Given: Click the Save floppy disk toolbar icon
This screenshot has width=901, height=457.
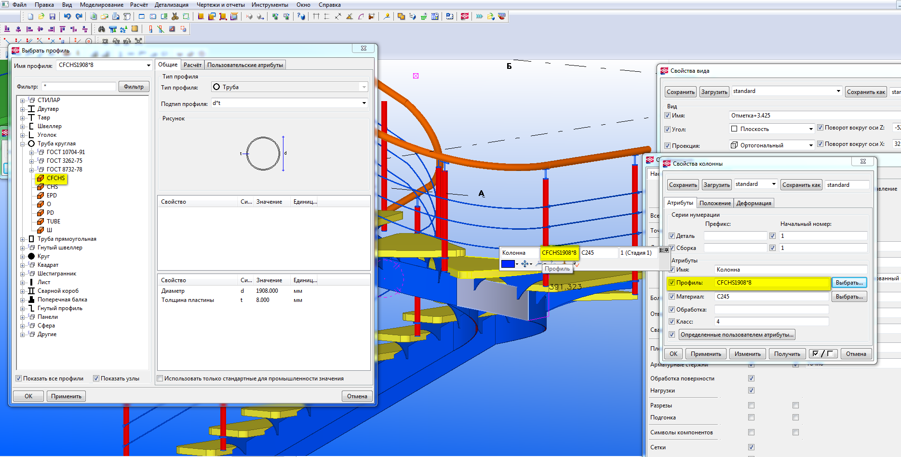Looking at the screenshot, I should tap(53, 16).
